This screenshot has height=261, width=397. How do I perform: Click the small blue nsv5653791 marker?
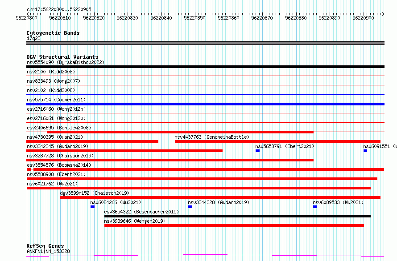[257, 151]
